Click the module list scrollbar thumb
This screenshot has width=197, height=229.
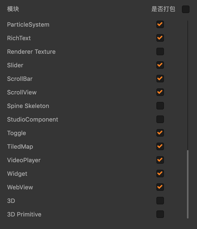(x=188, y=184)
